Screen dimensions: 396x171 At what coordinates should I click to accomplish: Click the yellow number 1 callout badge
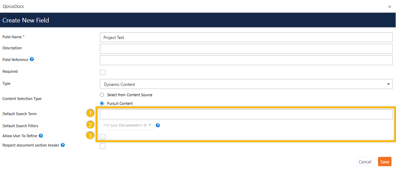click(x=90, y=113)
